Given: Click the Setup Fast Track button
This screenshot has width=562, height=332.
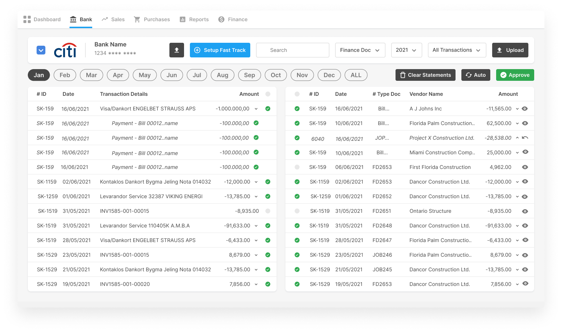Looking at the screenshot, I should pyautogui.click(x=220, y=50).
